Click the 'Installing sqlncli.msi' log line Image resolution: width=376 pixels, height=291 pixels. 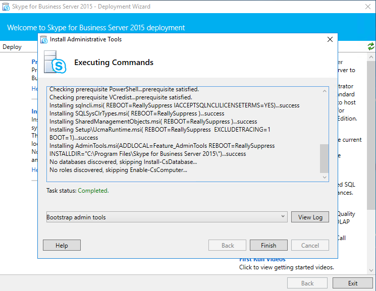pyautogui.click(x=174, y=105)
